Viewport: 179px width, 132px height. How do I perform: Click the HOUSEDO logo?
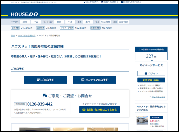pos(24,14)
